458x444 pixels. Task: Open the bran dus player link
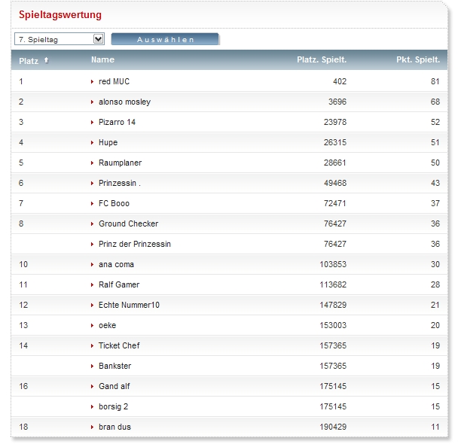[x=115, y=427]
